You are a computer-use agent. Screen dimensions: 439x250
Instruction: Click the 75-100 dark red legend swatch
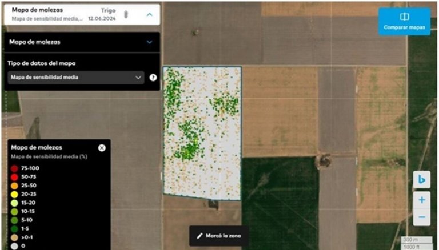(x=14, y=168)
